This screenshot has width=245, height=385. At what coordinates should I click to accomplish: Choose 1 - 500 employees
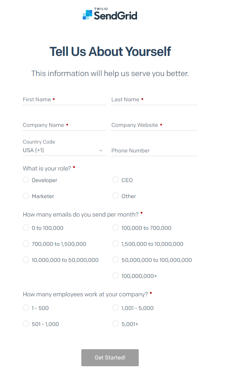(26, 308)
